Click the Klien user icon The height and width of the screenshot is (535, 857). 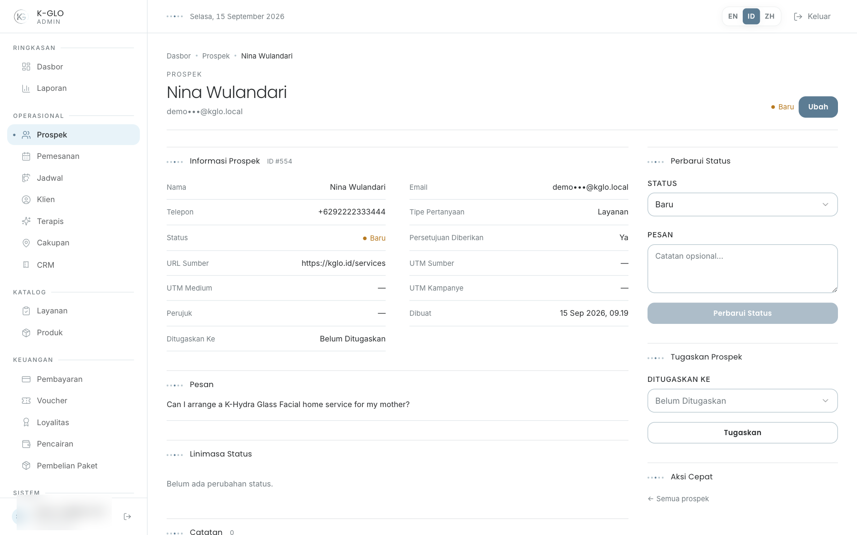coord(26,200)
